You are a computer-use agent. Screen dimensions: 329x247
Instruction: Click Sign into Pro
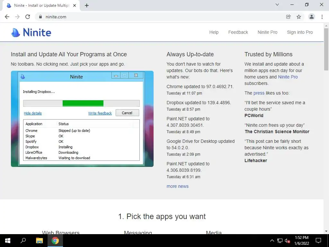coord(300,32)
